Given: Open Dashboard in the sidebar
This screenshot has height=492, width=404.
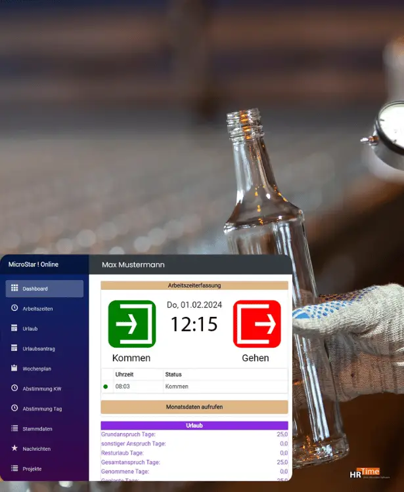Looking at the screenshot, I should pos(45,289).
